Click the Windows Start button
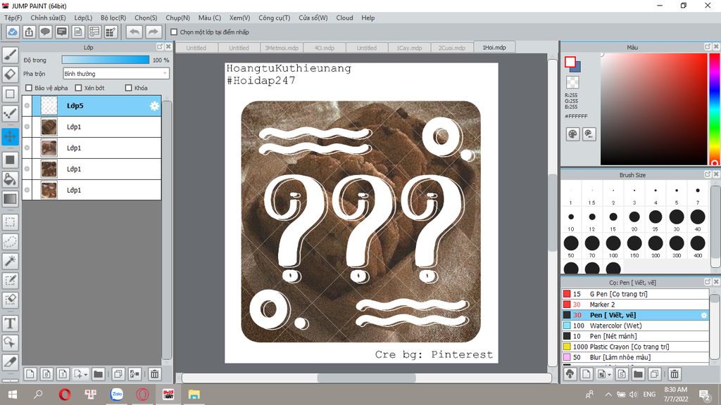The height and width of the screenshot is (405, 721). pyautogui.click(x=13, y=394)
